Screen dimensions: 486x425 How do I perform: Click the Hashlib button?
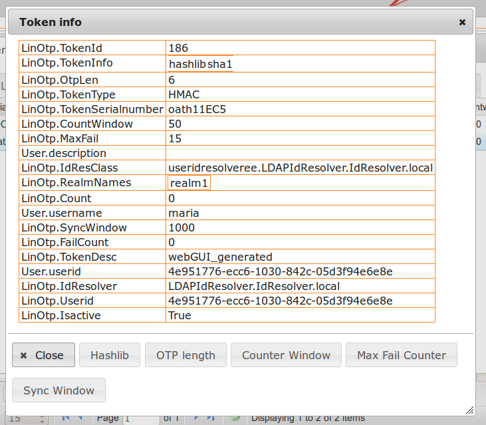tap(110, 355)
